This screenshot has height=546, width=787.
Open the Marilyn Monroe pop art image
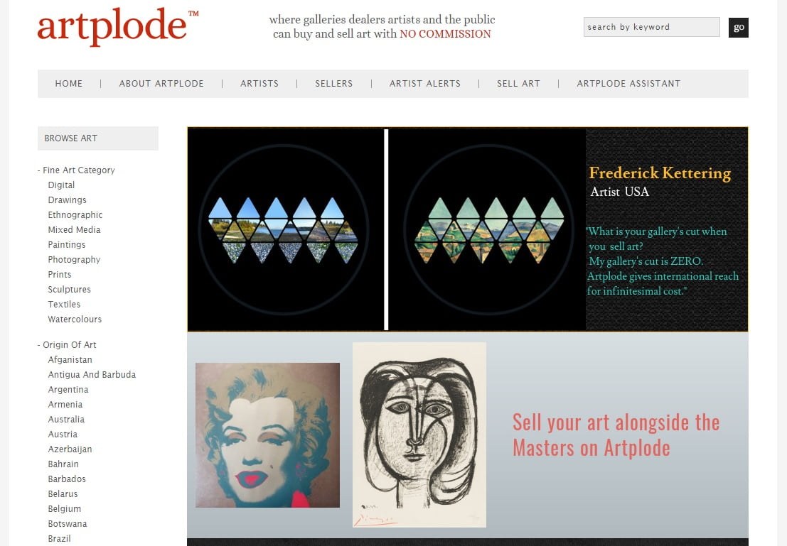(x=267, y=435)
